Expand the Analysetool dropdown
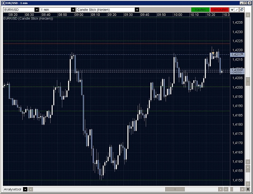The height and width of the screenshot is (194, 253). [25, 189]
